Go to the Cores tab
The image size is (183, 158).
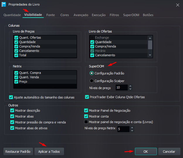(x=65, y=15)
